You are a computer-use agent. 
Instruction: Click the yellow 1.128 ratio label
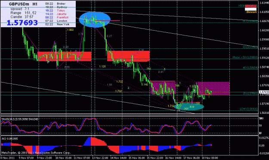point(102,66)
